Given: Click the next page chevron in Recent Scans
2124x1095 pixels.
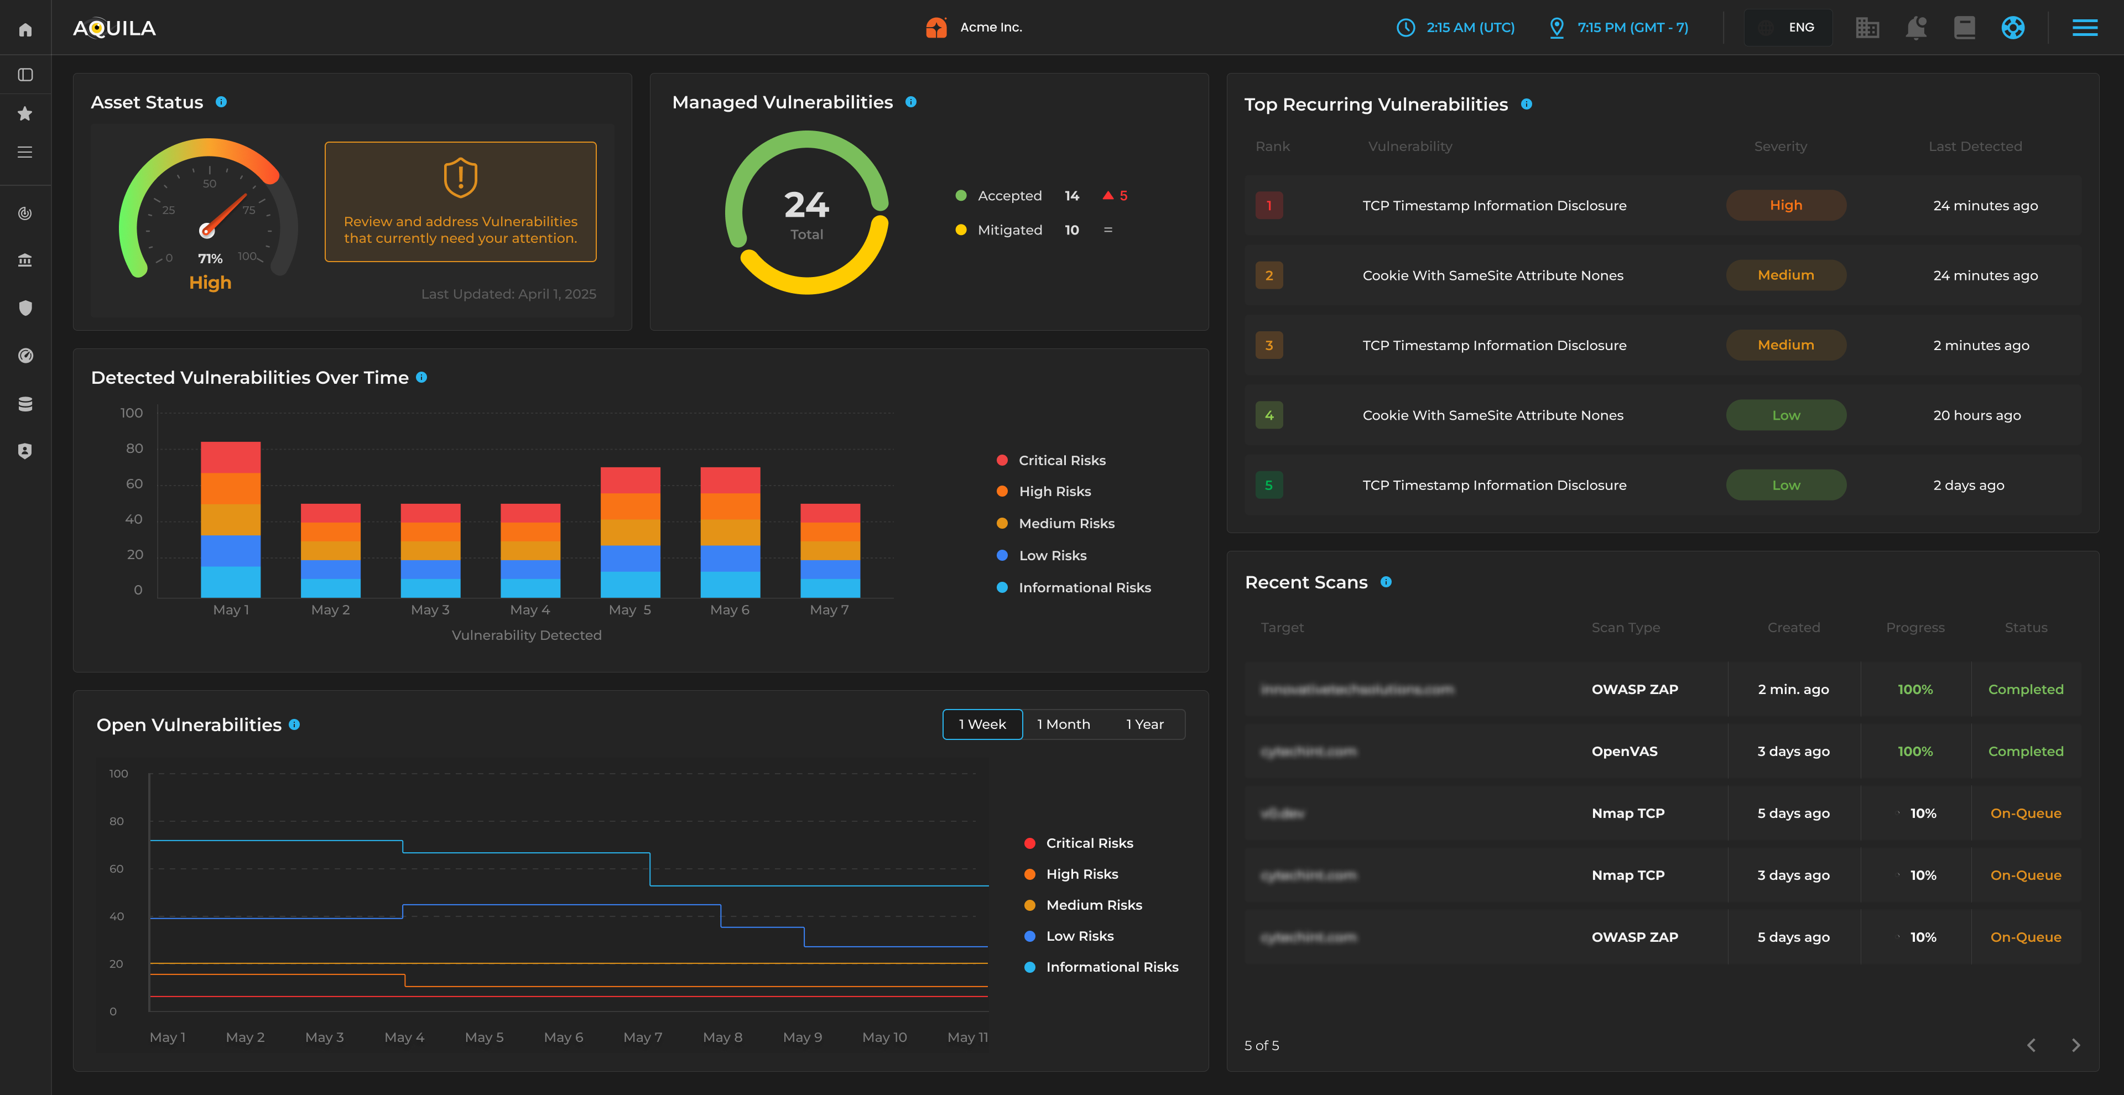Looking at the screenshot, I should pyautogui.click(x=2076, y=1045).
